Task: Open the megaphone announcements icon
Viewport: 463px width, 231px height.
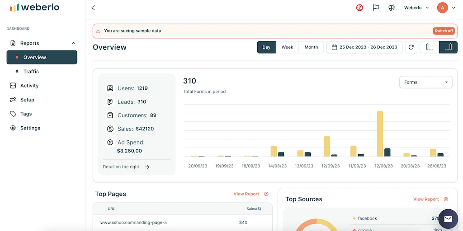Action: point(392,8)
